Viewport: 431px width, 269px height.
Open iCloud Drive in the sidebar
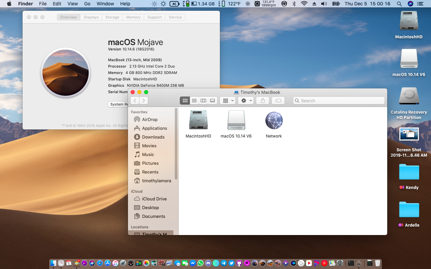(x=151, y=199)
